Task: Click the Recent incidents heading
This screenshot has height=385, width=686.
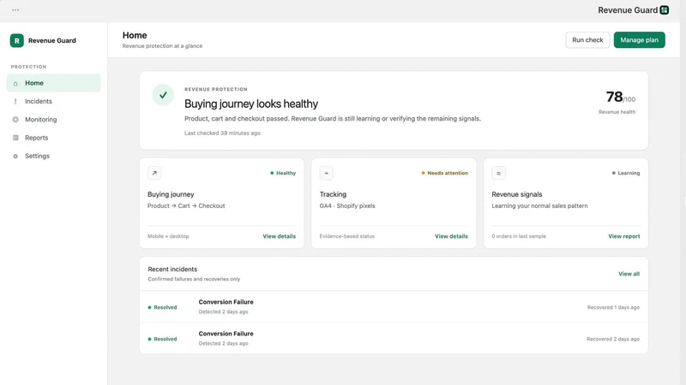Action: (172, 269)
